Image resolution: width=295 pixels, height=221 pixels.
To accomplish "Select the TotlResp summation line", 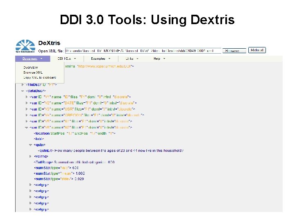I will tap(74, 162).
